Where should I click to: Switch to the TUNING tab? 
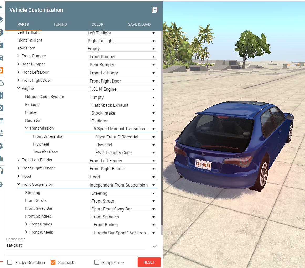60,24
